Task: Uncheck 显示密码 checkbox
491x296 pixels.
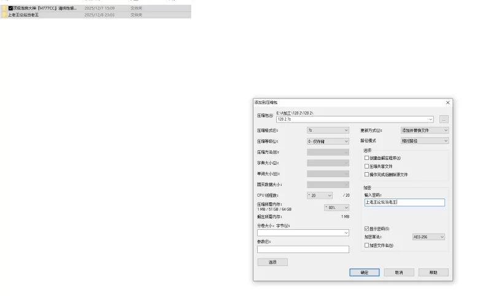Action: tap(366, 229)
